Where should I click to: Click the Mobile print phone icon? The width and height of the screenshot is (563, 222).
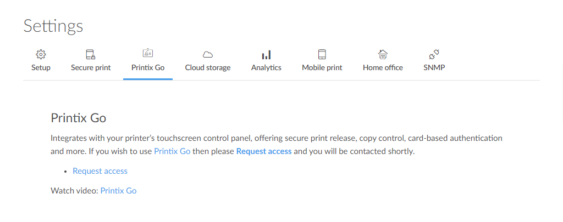click(322, 54)
